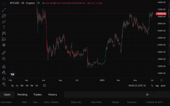
Task: Toggle stay in drawing mode
Action: pos(4,72)
